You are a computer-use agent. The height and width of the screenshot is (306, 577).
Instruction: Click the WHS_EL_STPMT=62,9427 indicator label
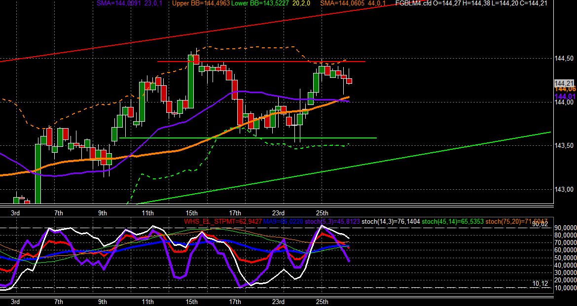coord(223,221)
